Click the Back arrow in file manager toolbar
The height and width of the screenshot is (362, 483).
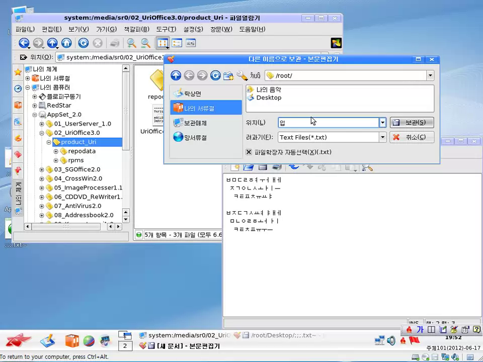point(24,43)
